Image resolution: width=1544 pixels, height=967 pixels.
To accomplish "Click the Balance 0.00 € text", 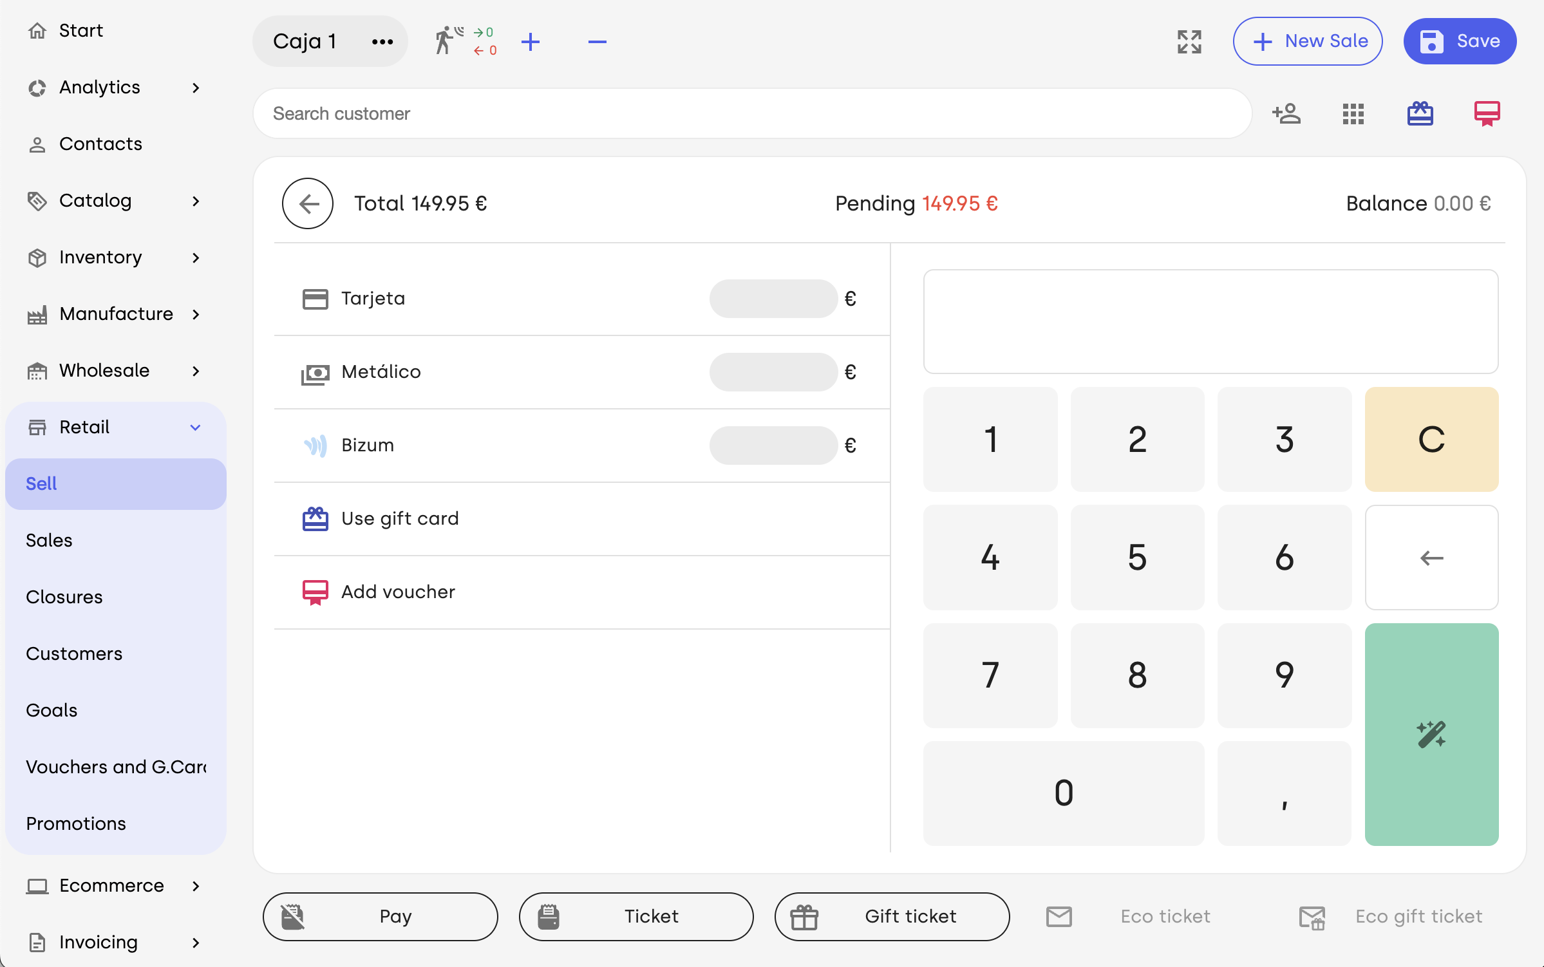I will [1418, 204].
